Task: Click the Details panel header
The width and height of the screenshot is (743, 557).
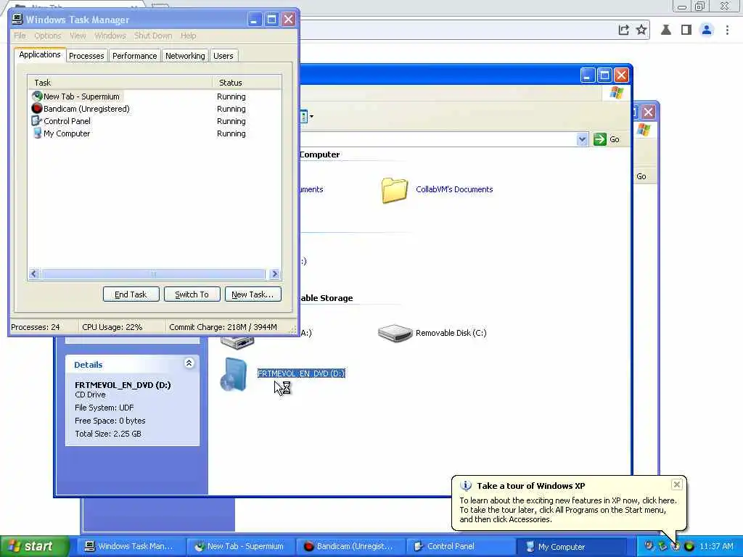Action: [132, 364]
